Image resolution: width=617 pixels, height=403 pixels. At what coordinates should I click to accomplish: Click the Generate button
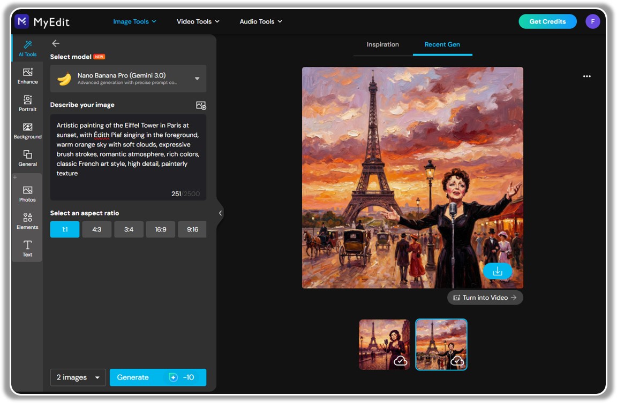pyautogui.click(x=158, y=377)
